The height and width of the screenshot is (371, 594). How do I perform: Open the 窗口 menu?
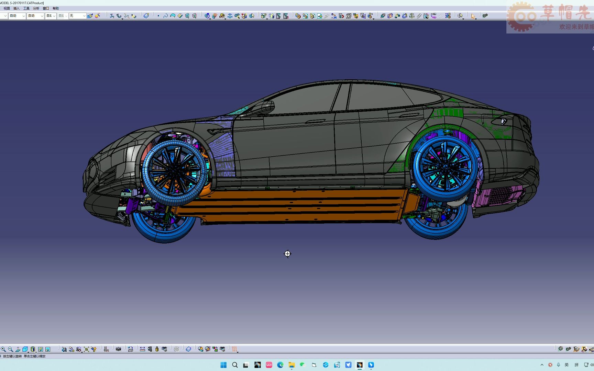(46, 9)
